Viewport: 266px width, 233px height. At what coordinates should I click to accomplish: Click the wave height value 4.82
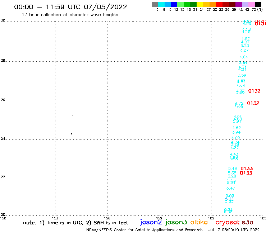[235, 148]
